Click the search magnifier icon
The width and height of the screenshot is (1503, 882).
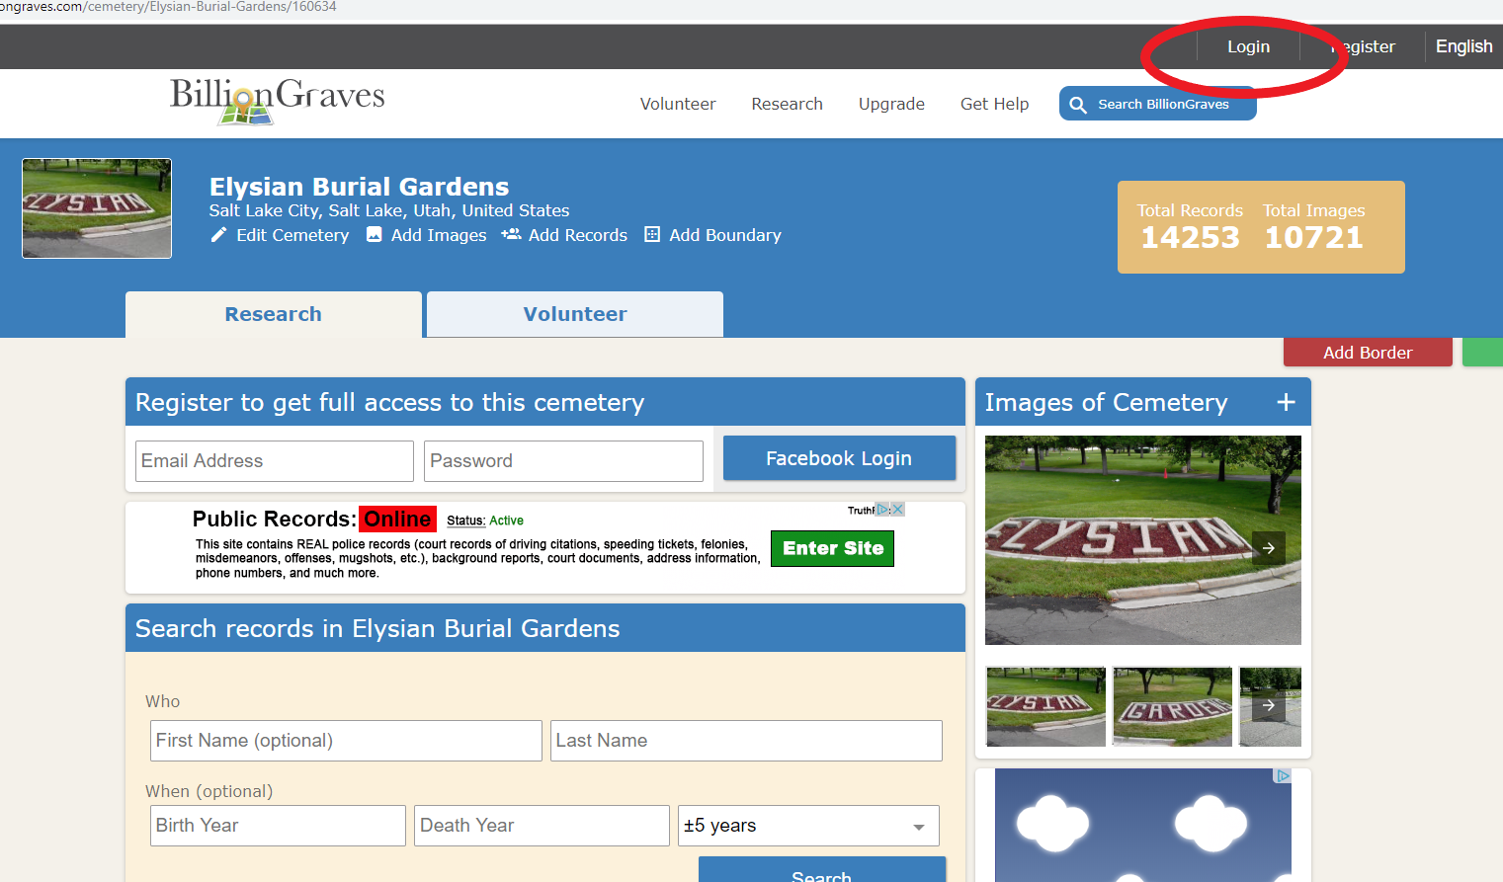[1078, 105]
